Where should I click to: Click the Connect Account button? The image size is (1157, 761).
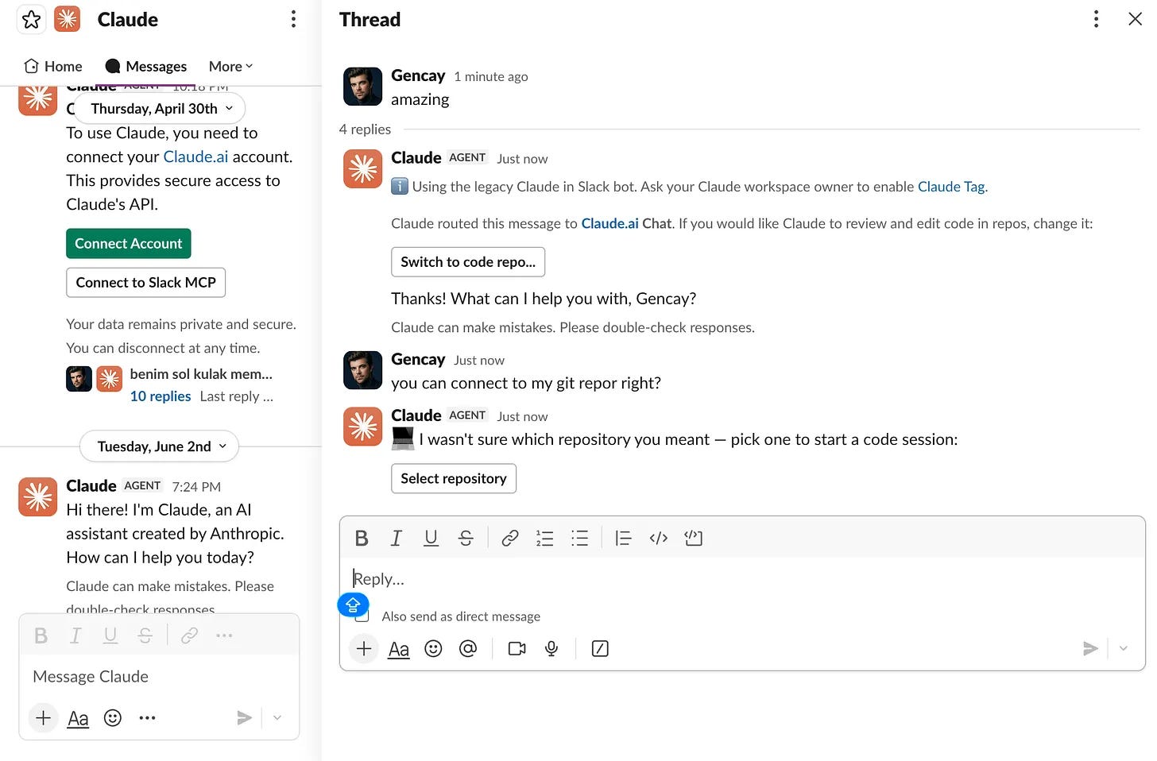[x=128, y=244]
